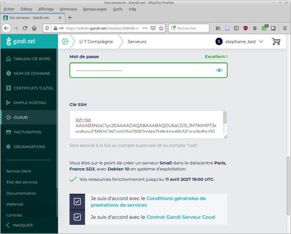Open the Affichage menu
This screenshot has width=291, height=234.
pos(46,9)
